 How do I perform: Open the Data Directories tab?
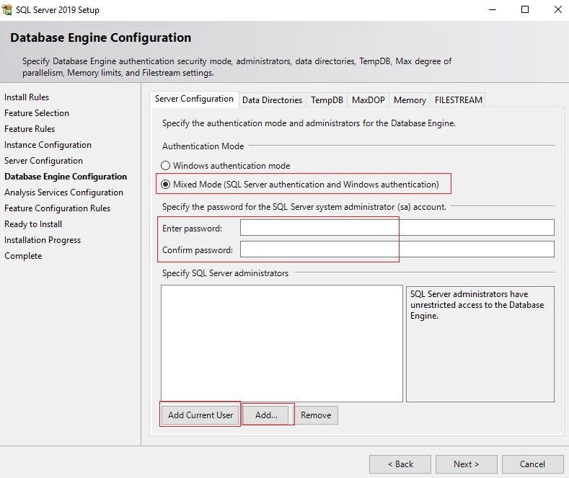[x=272, y=100]
